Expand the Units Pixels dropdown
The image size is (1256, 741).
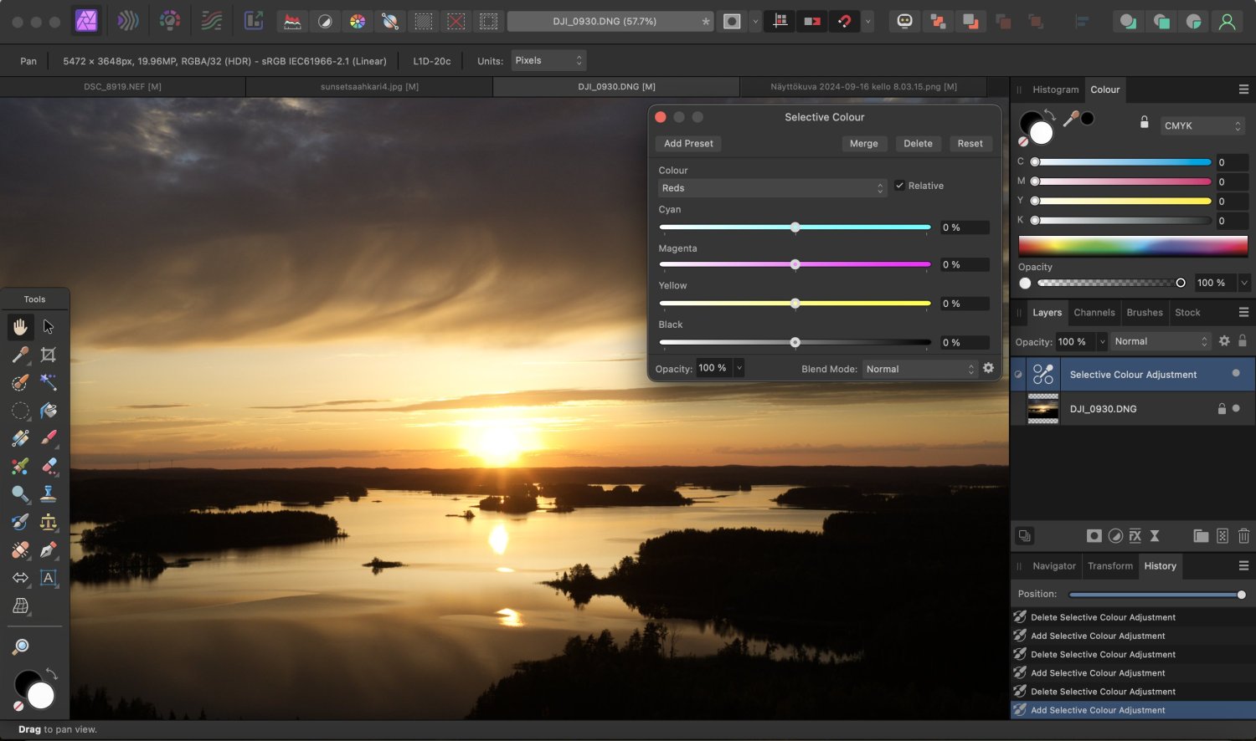tap(548, 60)
